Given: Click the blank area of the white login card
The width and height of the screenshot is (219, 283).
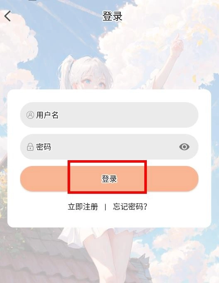Looking at the screenshot, I should [x=109, y=219].
